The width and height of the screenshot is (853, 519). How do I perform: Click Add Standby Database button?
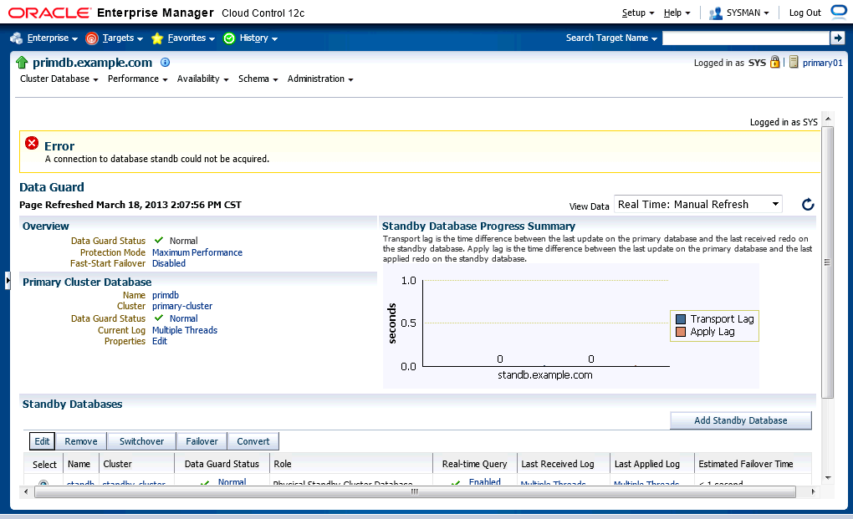coord(740,420)
